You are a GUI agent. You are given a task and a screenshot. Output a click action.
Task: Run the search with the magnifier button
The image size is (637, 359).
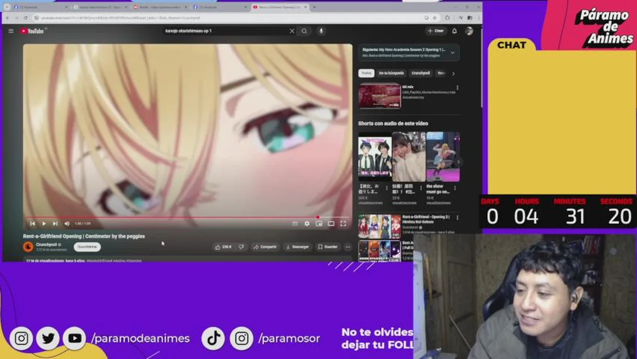coord(304,31)
